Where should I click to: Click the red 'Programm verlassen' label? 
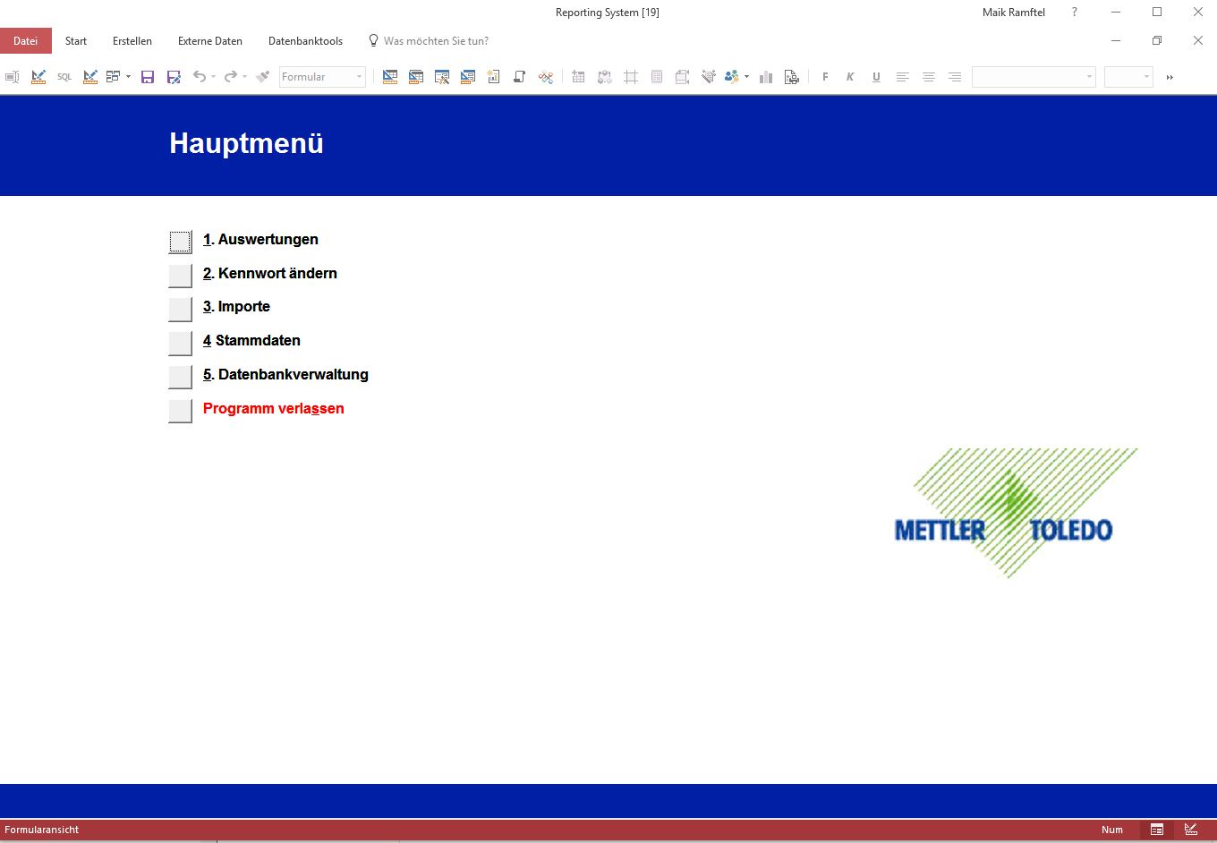tap(274, 408)
